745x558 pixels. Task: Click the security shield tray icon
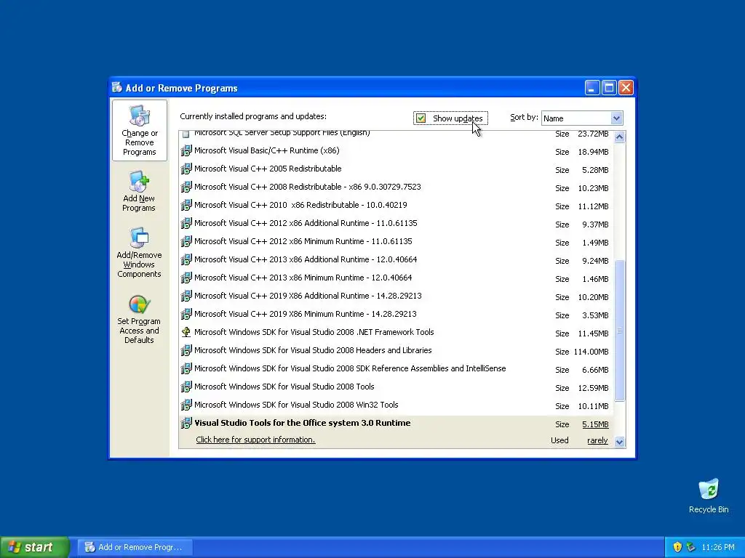coord(677,547)
